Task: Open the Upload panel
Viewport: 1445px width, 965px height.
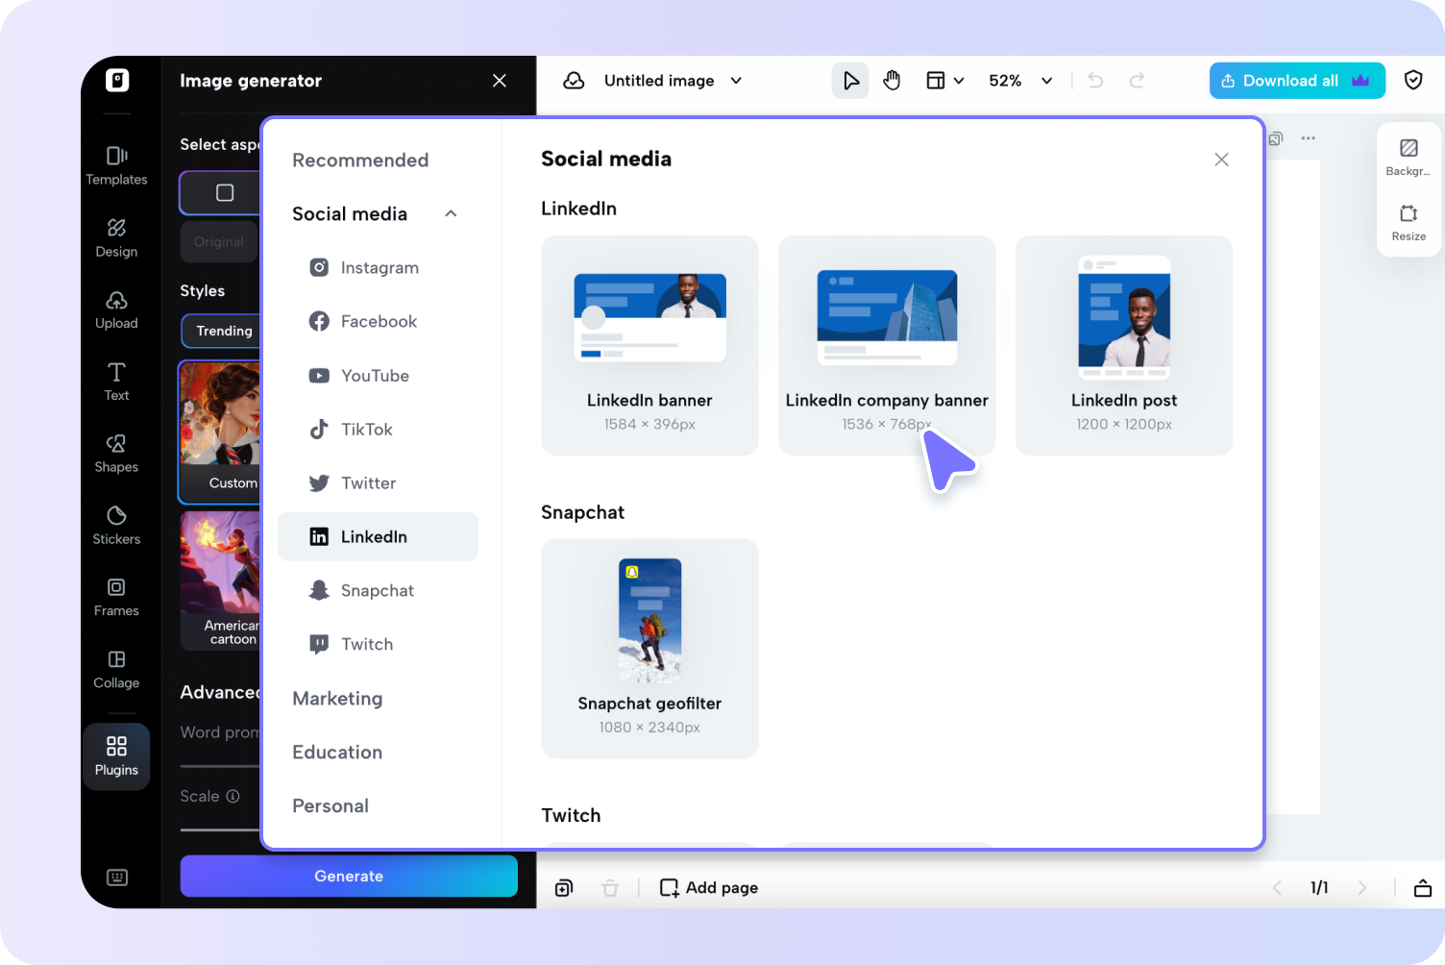Action: coord(116,309)
